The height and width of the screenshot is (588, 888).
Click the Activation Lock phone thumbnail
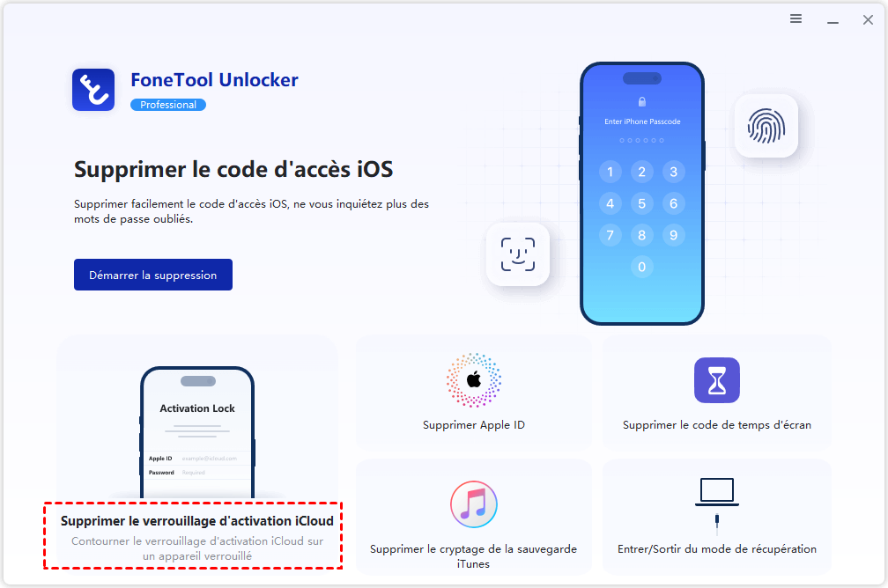tap(197, 433)
